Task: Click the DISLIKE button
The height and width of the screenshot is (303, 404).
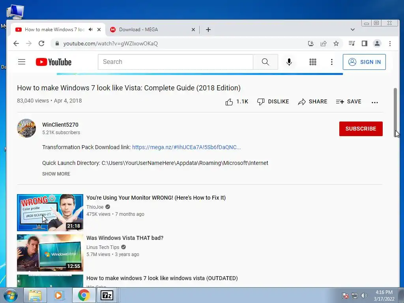Action: [273, 102]
